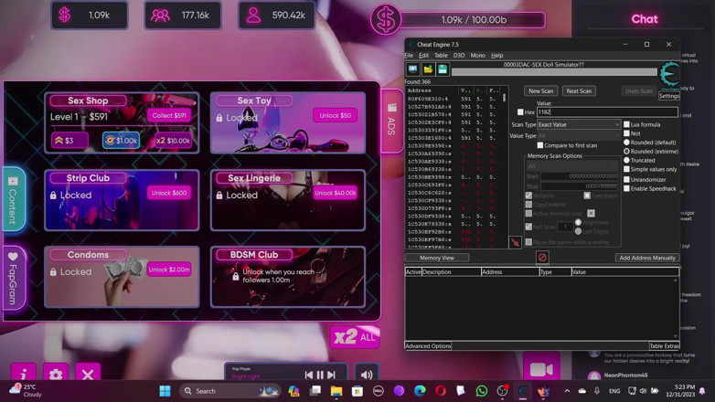This screenshot has height=402, width=715.
Task: Open the pink video camera button
Action: click(541, 369)
